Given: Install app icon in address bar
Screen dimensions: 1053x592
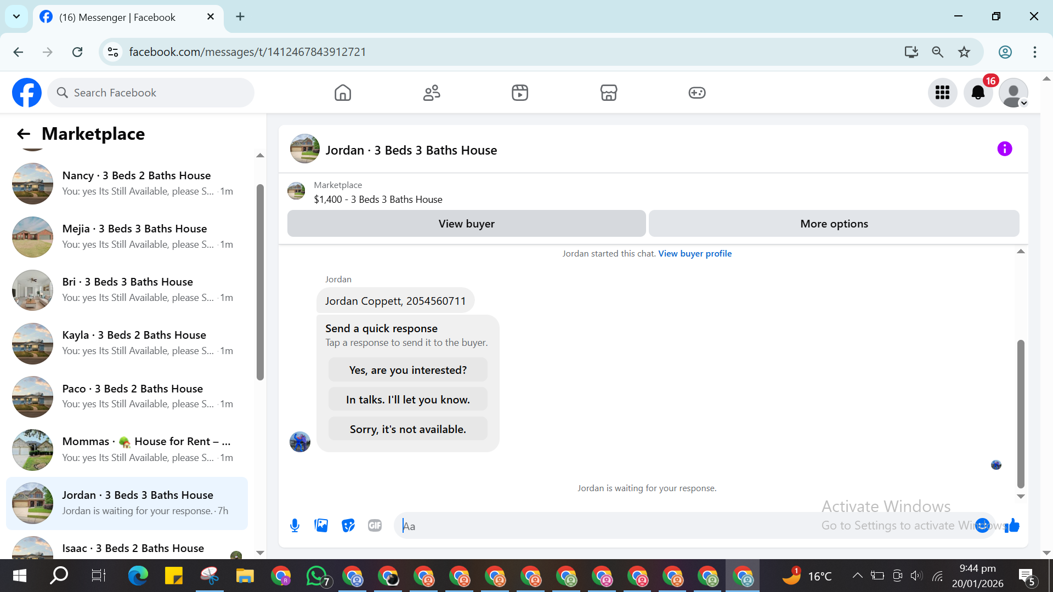Looking at the screenshot, I should [x=912, y=52].
